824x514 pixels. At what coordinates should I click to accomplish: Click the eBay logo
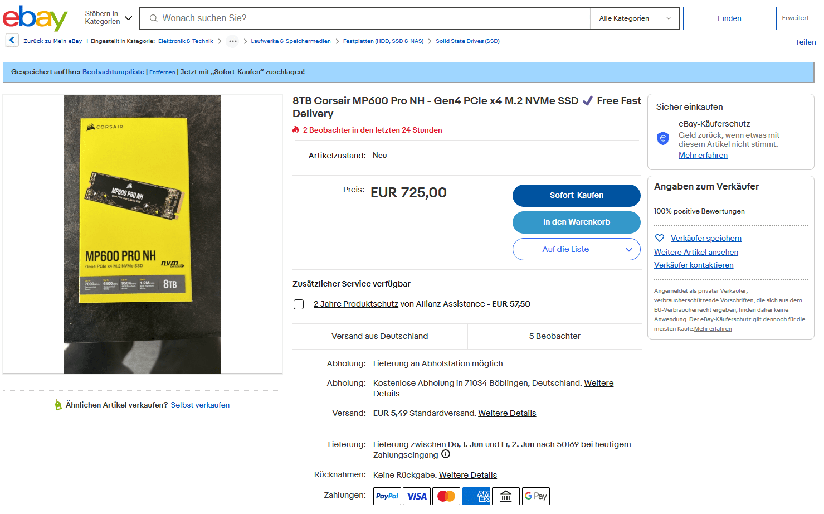(x=35, y=18)
